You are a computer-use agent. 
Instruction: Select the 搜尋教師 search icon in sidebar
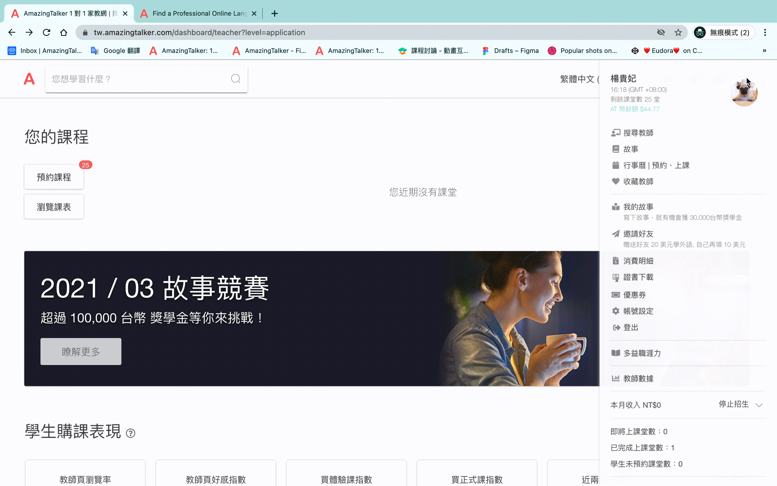tap(616, 132)
